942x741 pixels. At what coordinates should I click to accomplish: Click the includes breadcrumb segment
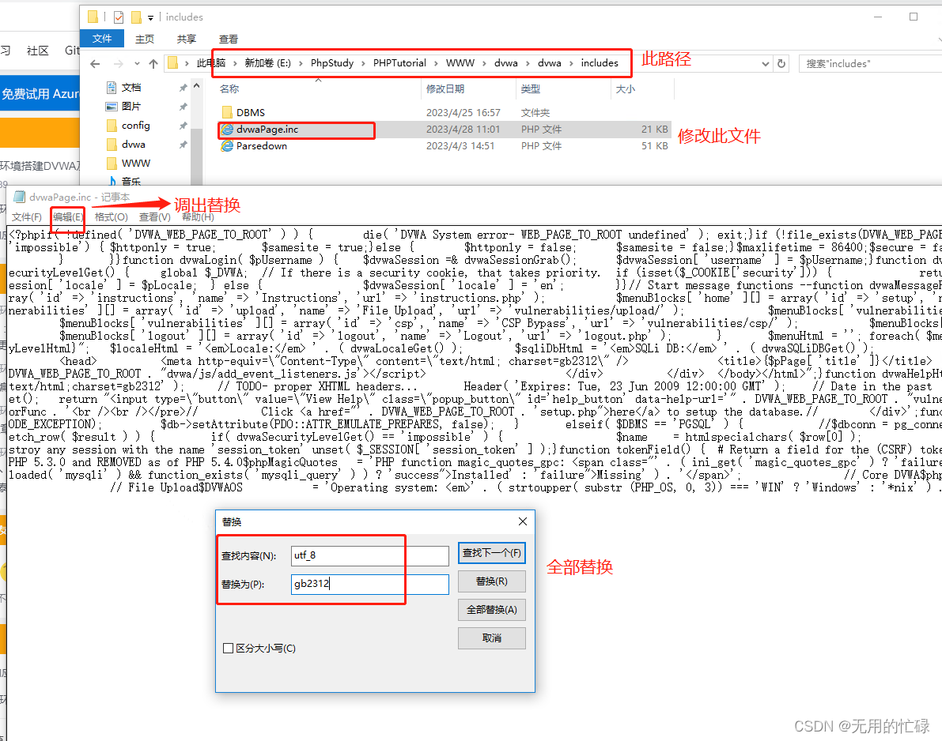(600, 63)
